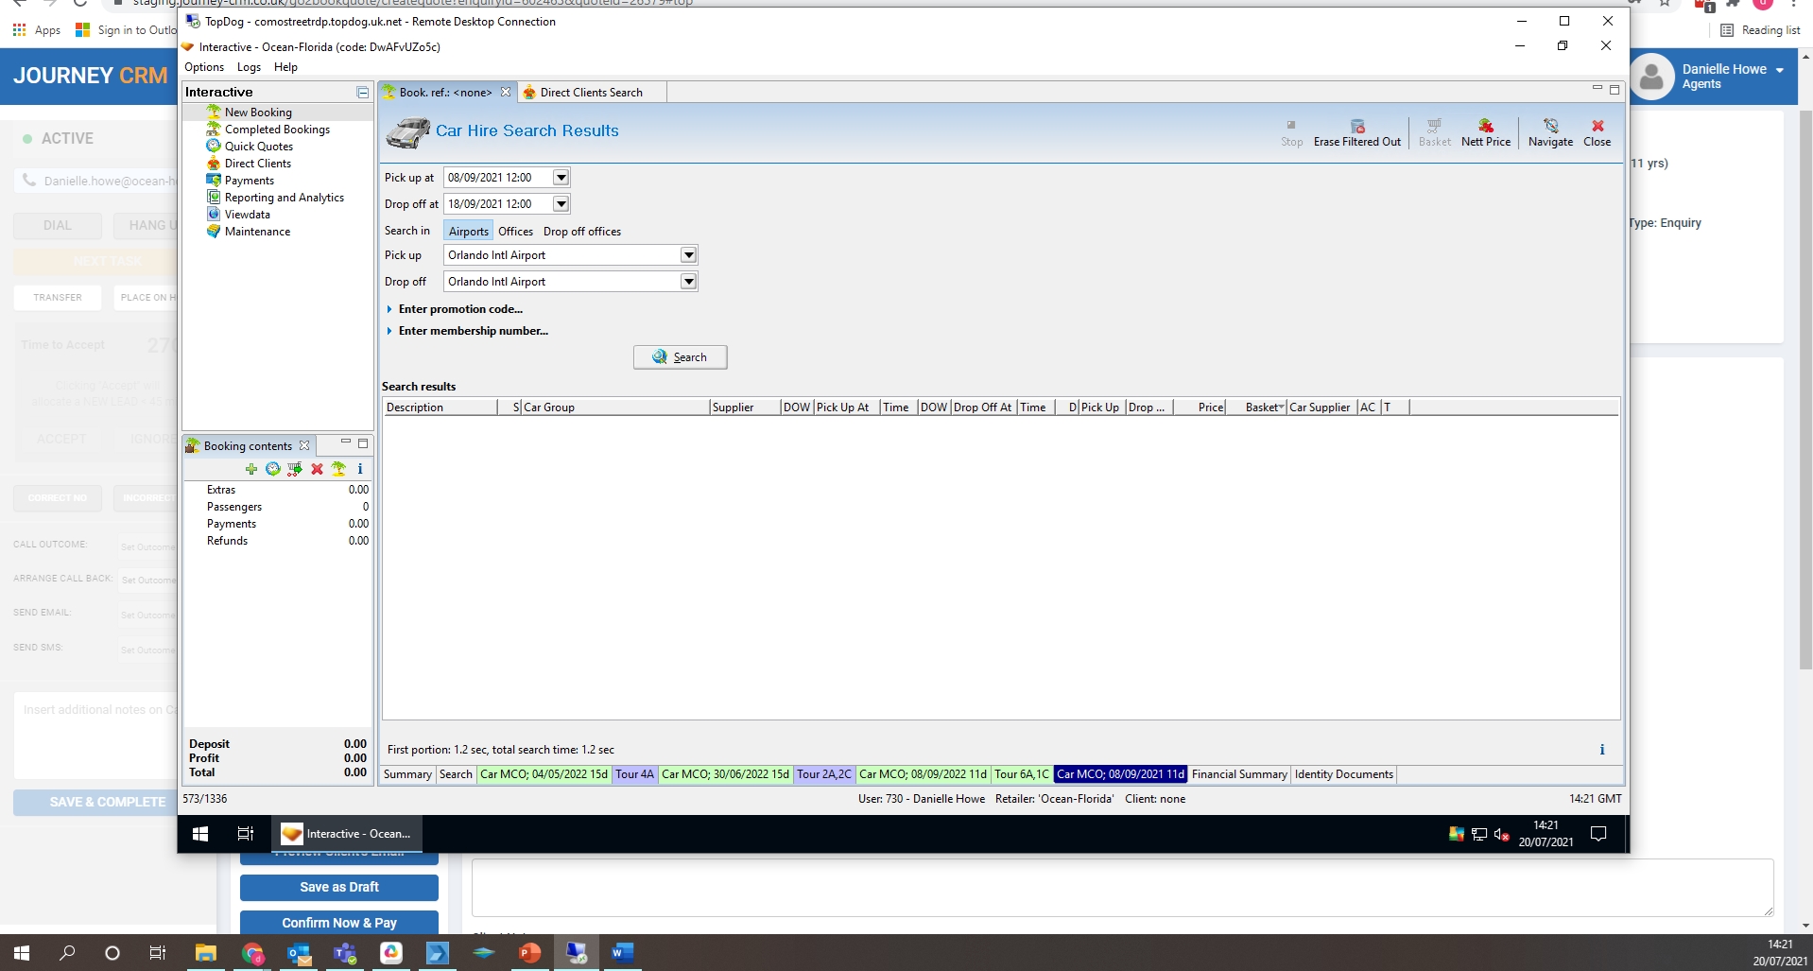Open the Logs menu
The height and width of the screenshot is (971, 1813).
[x=249, y=67]
